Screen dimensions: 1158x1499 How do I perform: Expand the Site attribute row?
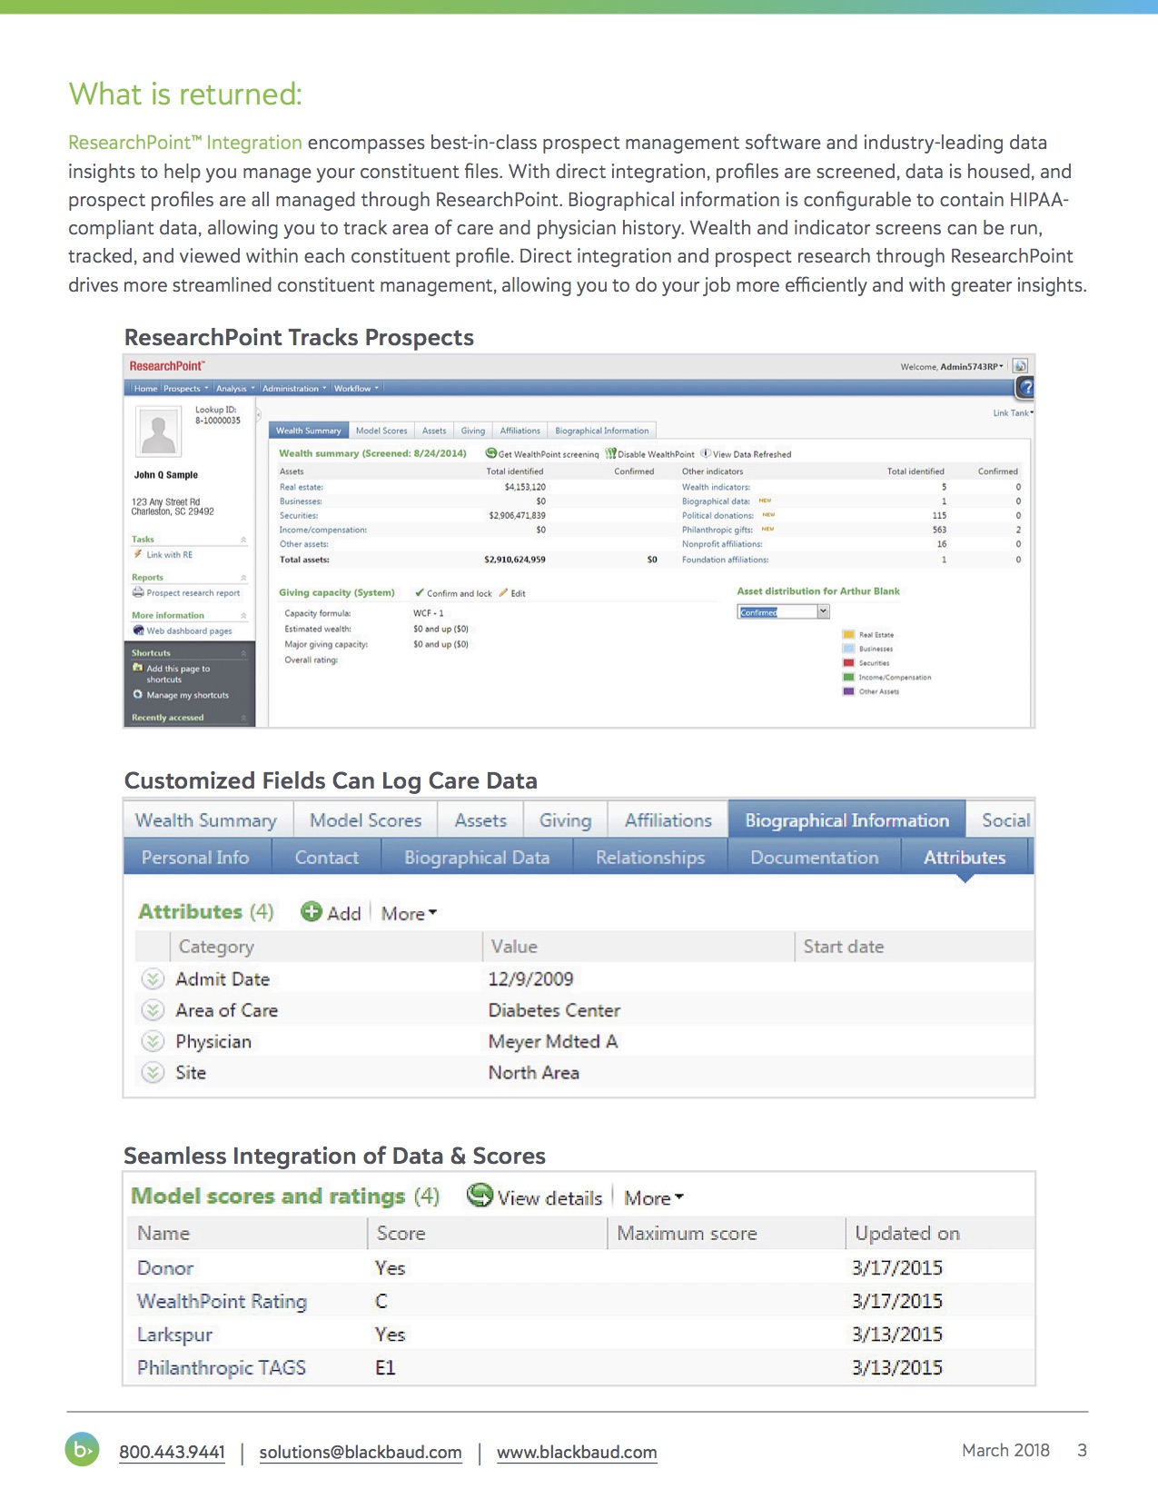point(153,1072)
